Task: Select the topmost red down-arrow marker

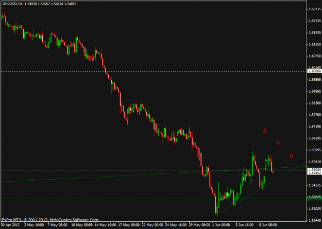Action: click(265, 131)
